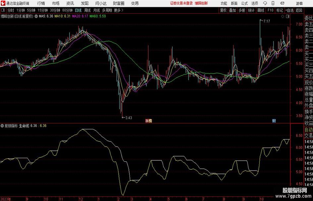Open the 版面 menu
This screenshot has width=313, height=201.
point(234,3)
